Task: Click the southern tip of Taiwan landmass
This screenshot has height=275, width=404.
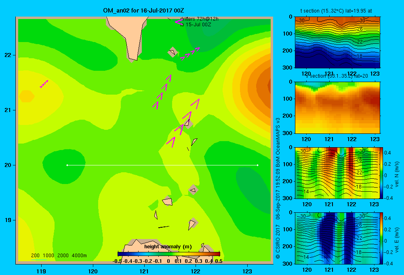Action: (x=133, y=59)
